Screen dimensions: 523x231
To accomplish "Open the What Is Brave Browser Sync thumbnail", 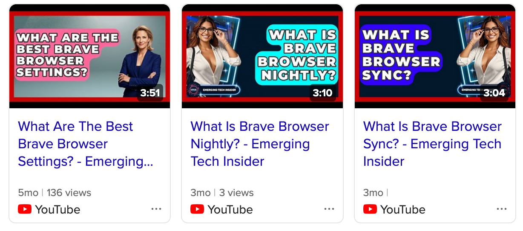I will (435, 56).
